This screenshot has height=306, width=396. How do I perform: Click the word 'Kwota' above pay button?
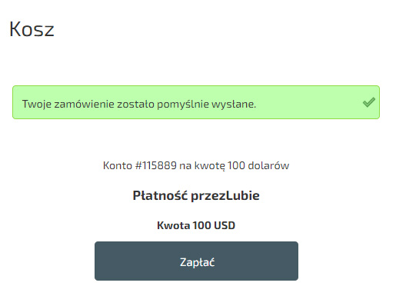point(174,225)
